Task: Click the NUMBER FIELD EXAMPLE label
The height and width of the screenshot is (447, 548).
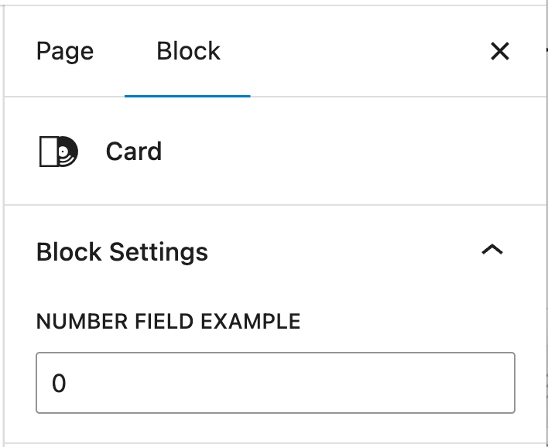Action: [x=168, y=321]
